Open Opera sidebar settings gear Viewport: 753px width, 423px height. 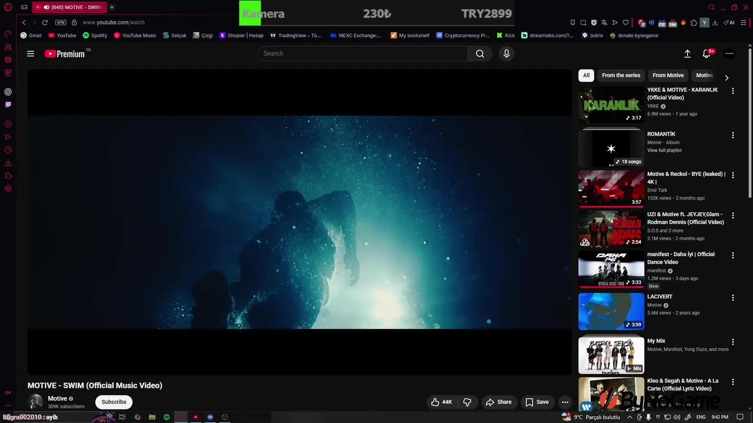pyautogui.click(x=8, y=189)
